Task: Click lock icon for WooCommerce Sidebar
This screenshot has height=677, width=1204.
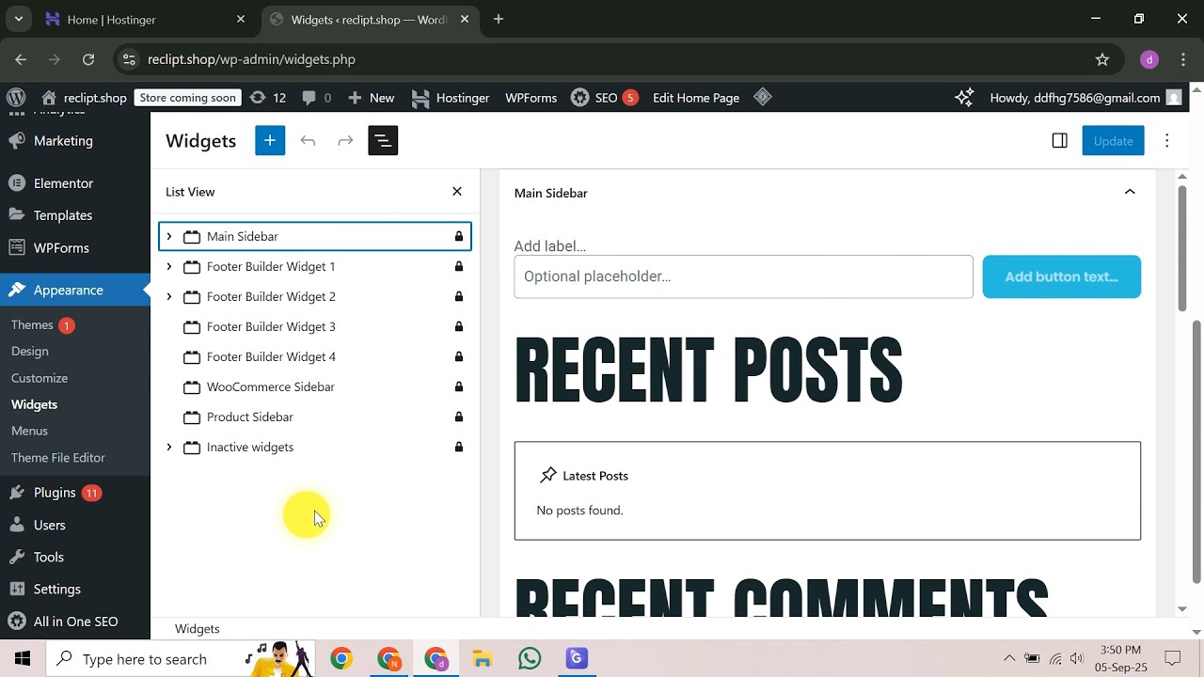Action: pos(459,386)
